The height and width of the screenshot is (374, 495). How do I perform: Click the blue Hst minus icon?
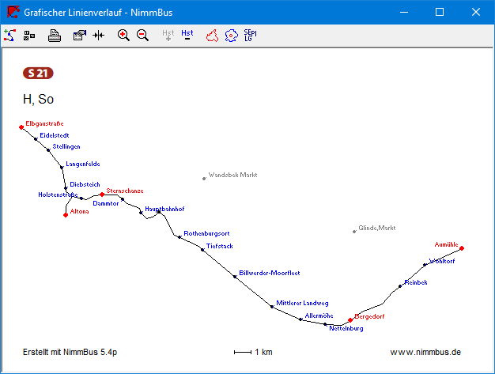(187, 35)
